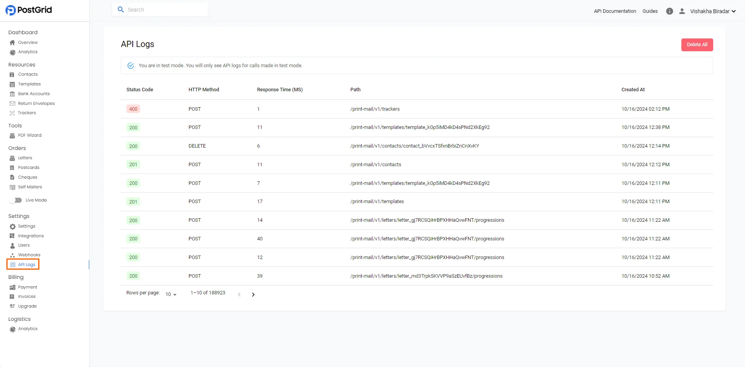745x367 pixels.
Task: Click the Trackers sidebar icon
Action: pyautogui.click(x=12, y=113)
